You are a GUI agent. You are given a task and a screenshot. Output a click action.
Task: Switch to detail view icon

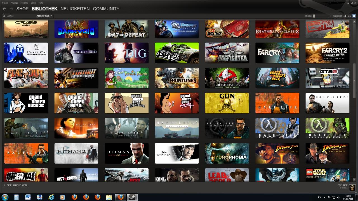pos(345,16)
